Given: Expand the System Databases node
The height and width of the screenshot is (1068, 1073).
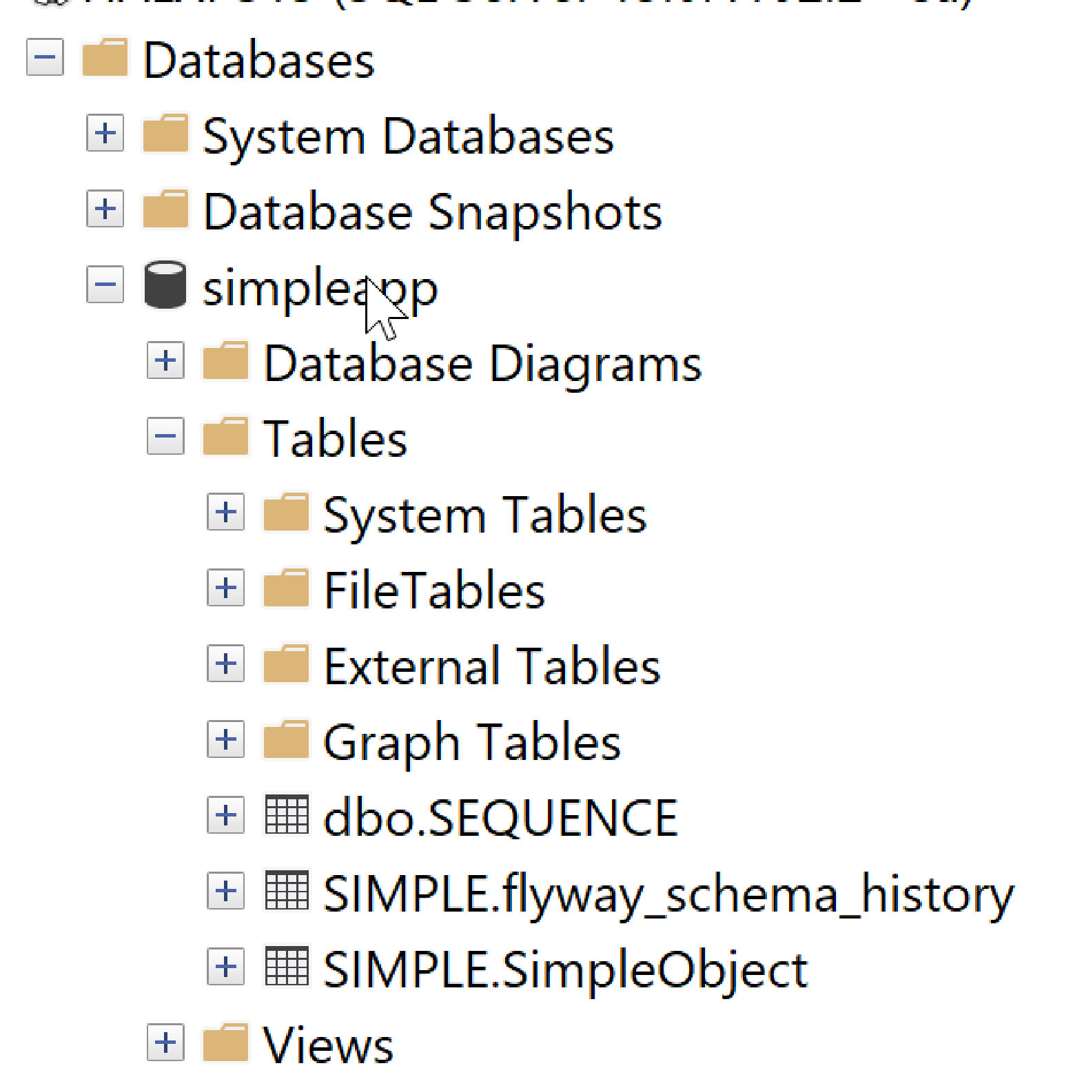Looking at the screenshot, I should tap(105, 133).
